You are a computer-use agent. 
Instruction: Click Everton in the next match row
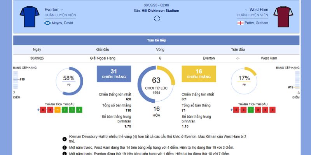[209, 59]
